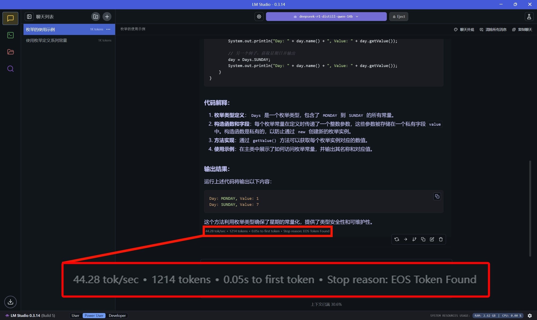Open model settings gear beside model selector
537x320 pixels.
pos(259,17)
